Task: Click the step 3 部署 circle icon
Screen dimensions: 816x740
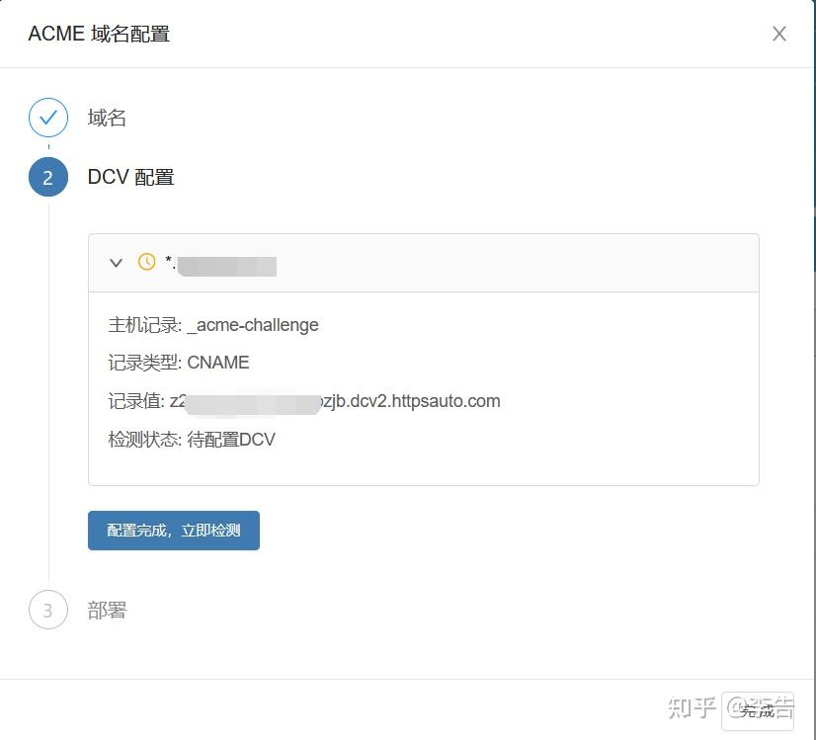Action: [47, 610]
